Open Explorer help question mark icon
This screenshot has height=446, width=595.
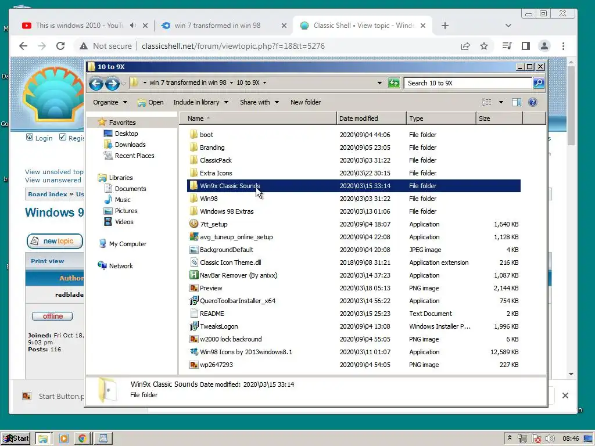[533, 102]
